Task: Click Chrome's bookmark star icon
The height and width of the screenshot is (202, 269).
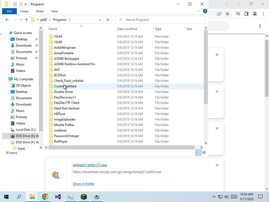Action: click(x=227, y=14)
